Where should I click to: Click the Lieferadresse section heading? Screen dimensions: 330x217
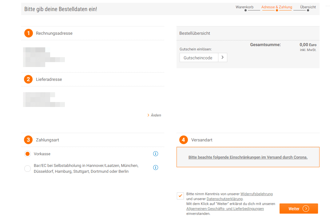coord(49,79)
